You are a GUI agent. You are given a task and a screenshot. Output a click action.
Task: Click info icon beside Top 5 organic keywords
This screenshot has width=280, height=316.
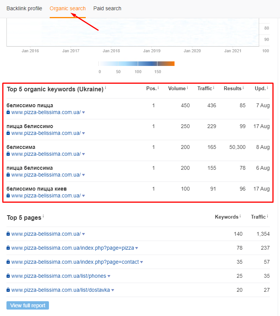[x=105, y=88]
